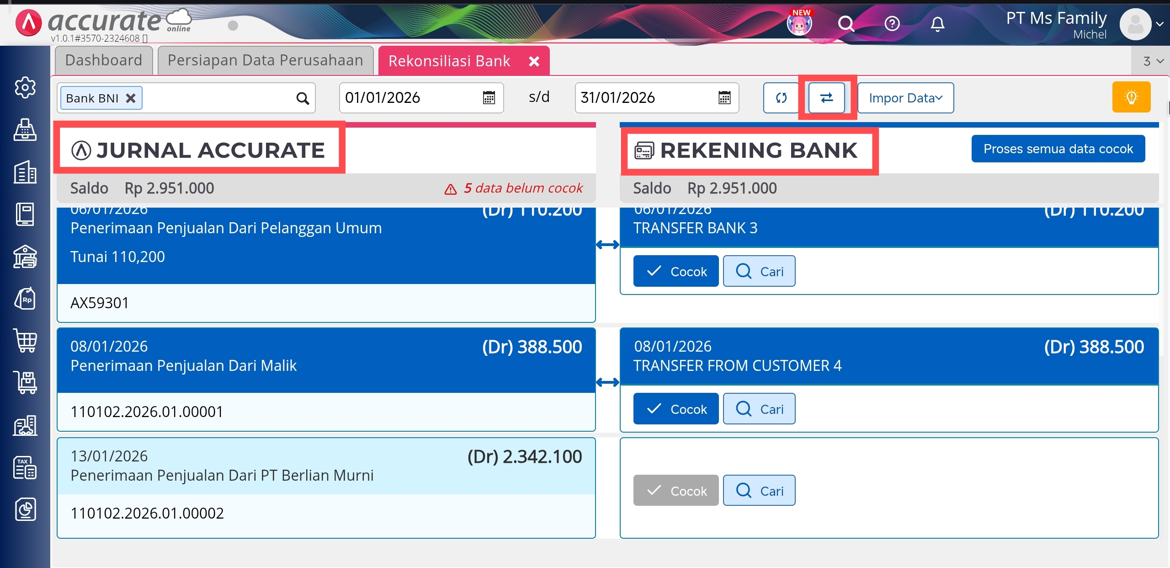The width and height of the screenshot is (1170, 568).
Task: Remove the Bank BNI filter tag
Action: tap(131, 98)
